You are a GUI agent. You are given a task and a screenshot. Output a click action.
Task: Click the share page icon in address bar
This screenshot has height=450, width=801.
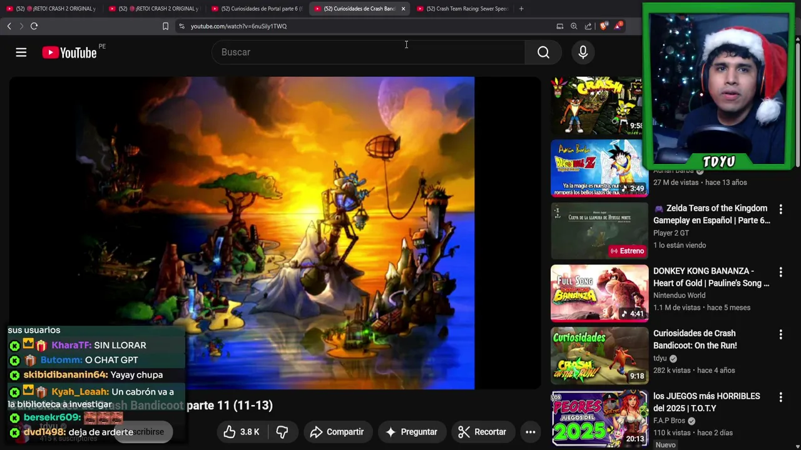click(x=588, y=26)
